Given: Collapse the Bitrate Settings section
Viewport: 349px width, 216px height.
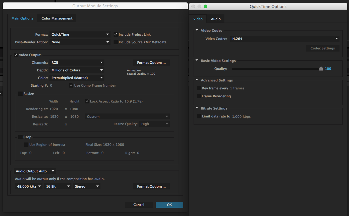Looking at the screenshot, I should point(197,108).
